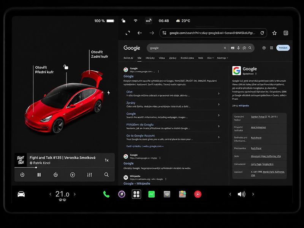Open the all apps grid launcher

point(136,194)
